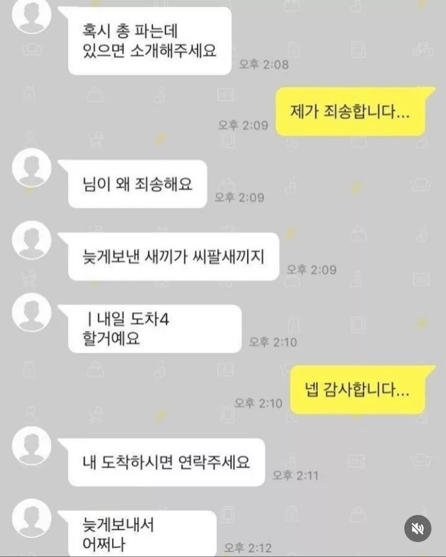446x557 pixels.
Task: Tap the yellow '제가 죄송합니다...' message bubble
Action: click(350, 112)
